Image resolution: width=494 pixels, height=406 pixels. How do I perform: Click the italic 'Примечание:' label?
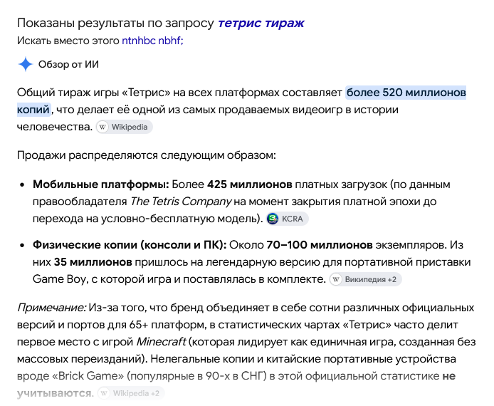click(x=51, y=308)
